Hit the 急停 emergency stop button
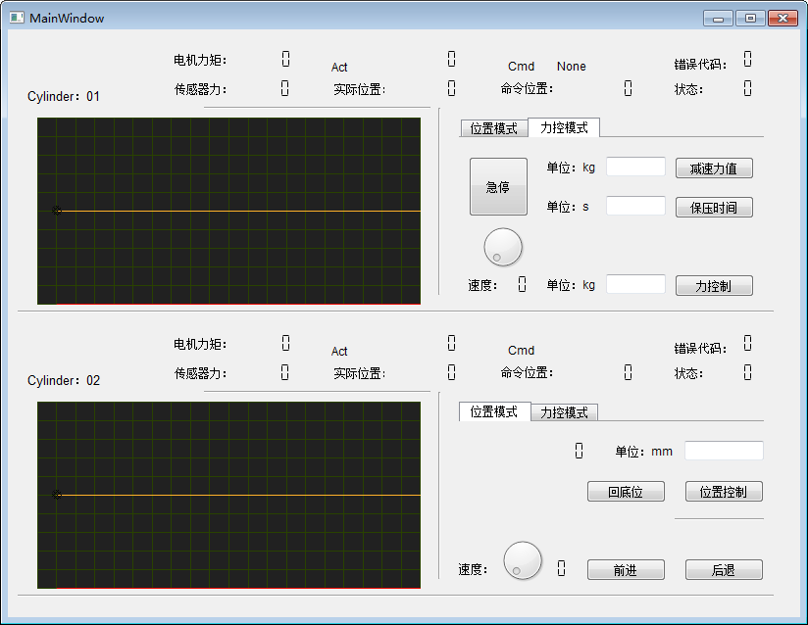Viewport: 808px width, 625px height. coord(498,186)
